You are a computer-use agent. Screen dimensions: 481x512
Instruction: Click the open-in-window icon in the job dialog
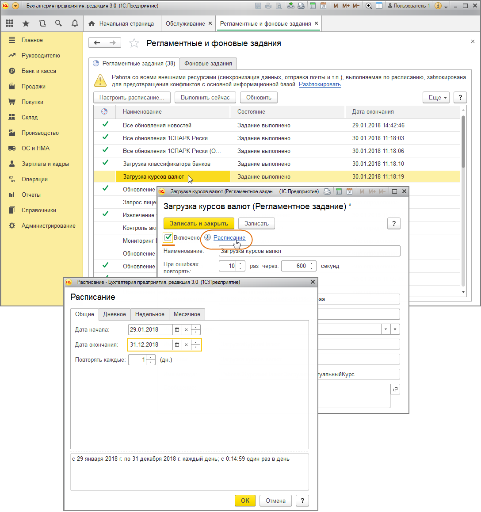(x=395, y=389)
